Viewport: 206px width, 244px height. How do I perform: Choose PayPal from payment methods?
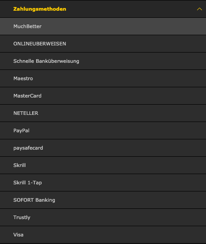(x=103, y=130)
